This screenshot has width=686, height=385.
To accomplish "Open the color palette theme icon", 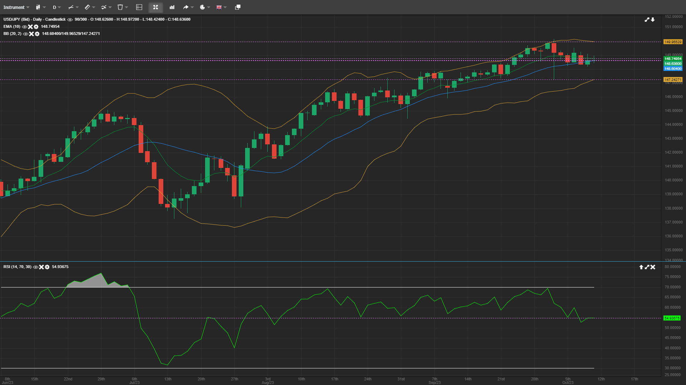I will tap(202, 7).
